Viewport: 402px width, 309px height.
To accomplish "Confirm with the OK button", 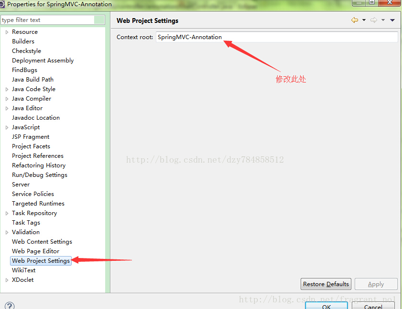I will (x=326, y=306).
